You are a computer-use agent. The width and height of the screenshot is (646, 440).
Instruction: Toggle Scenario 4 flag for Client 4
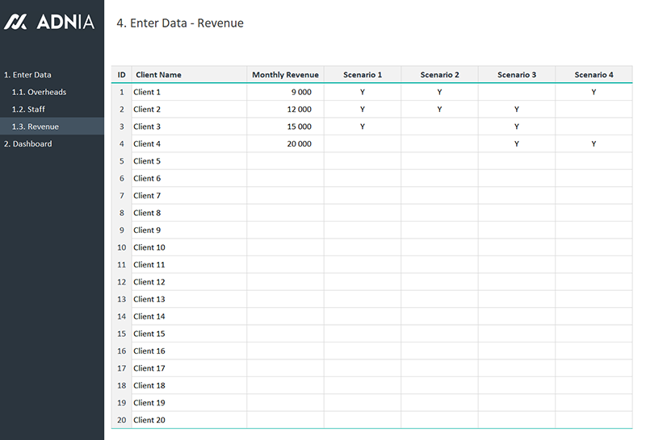click(594, 144)
